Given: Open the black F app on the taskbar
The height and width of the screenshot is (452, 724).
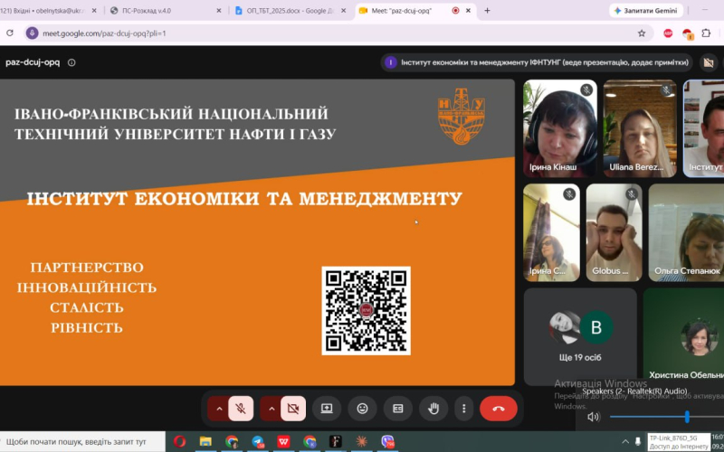Looking at the screenshot, I should pyautogui.click(x=336, y=442).
